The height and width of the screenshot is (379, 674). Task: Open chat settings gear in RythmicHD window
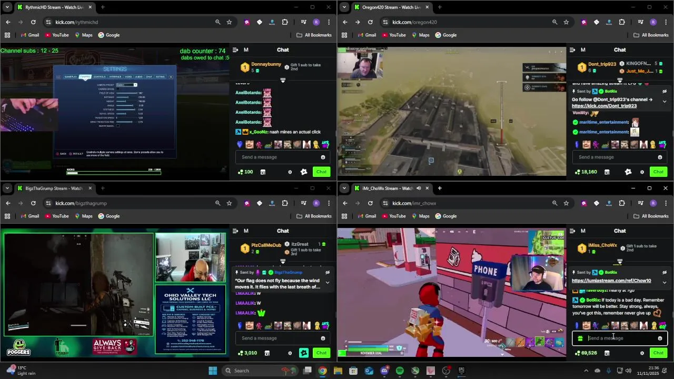(x=290, y=172)
